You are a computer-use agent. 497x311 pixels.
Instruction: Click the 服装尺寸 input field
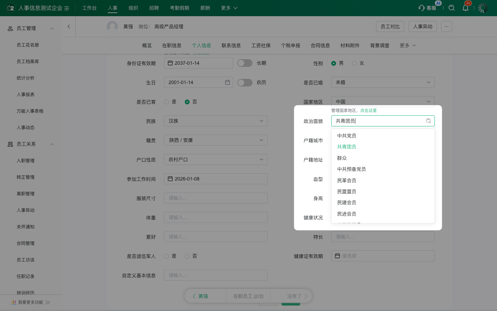coord(216,198)
